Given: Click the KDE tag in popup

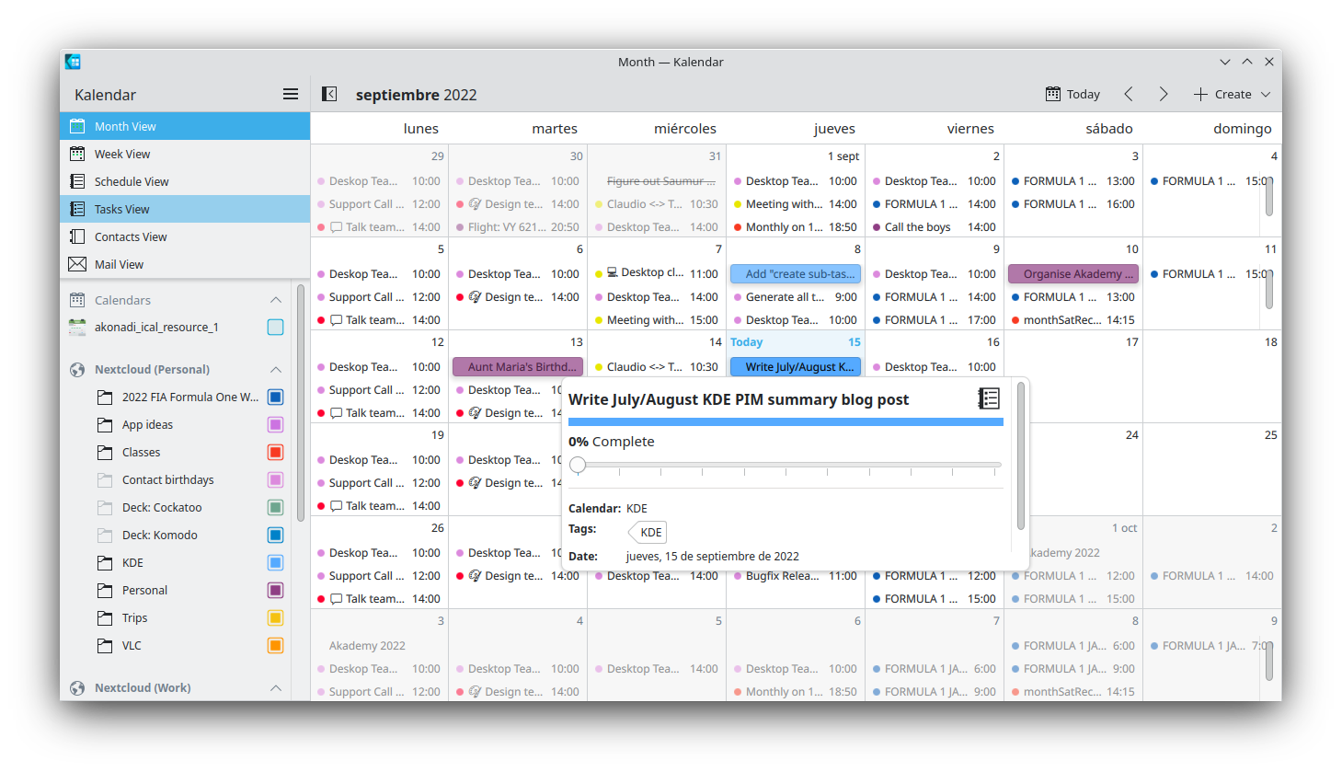Looking at the screenshot, I should tap(648, 532).
